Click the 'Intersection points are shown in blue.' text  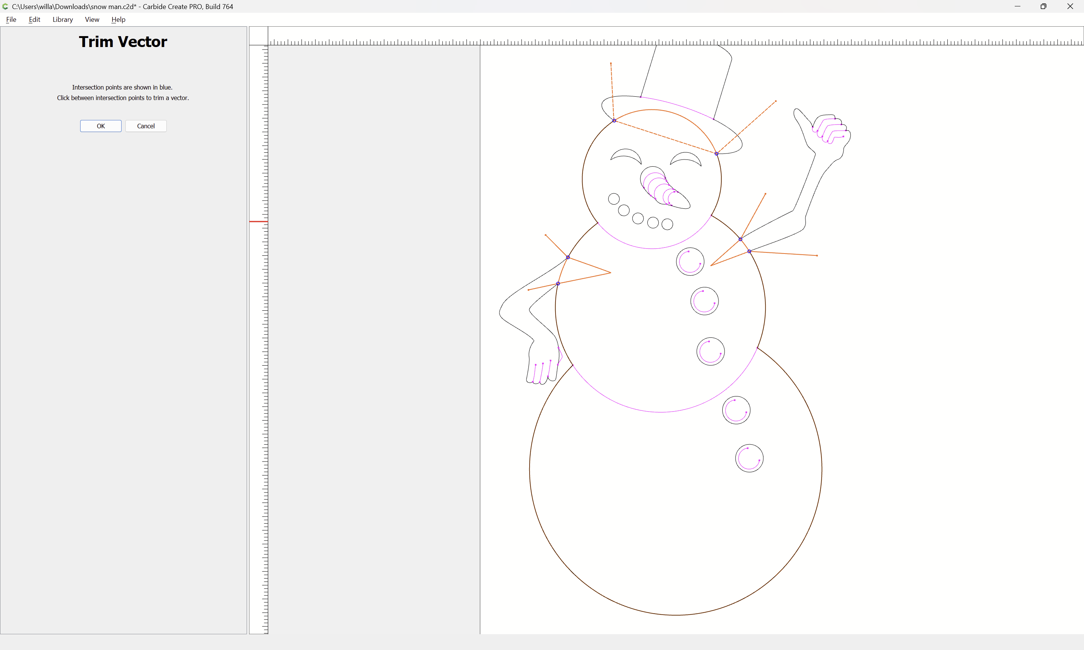(122, 88)
